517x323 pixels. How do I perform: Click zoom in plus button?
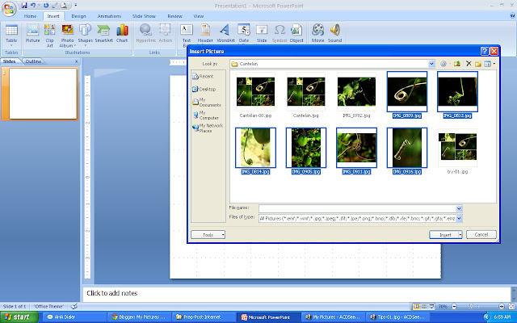(x=501, y=307)
